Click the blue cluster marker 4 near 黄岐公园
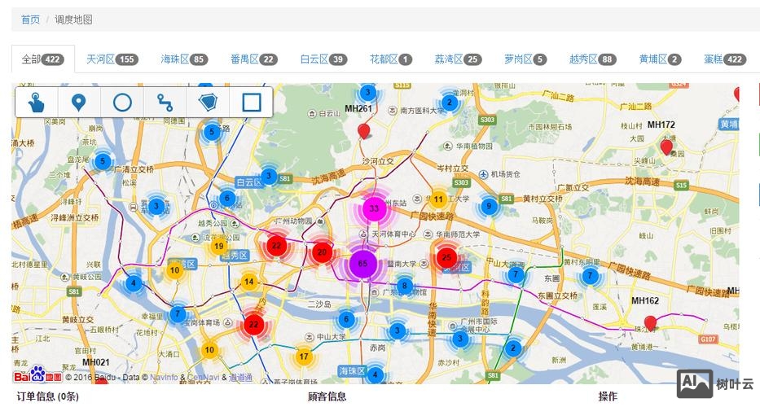 coord(134,283)
